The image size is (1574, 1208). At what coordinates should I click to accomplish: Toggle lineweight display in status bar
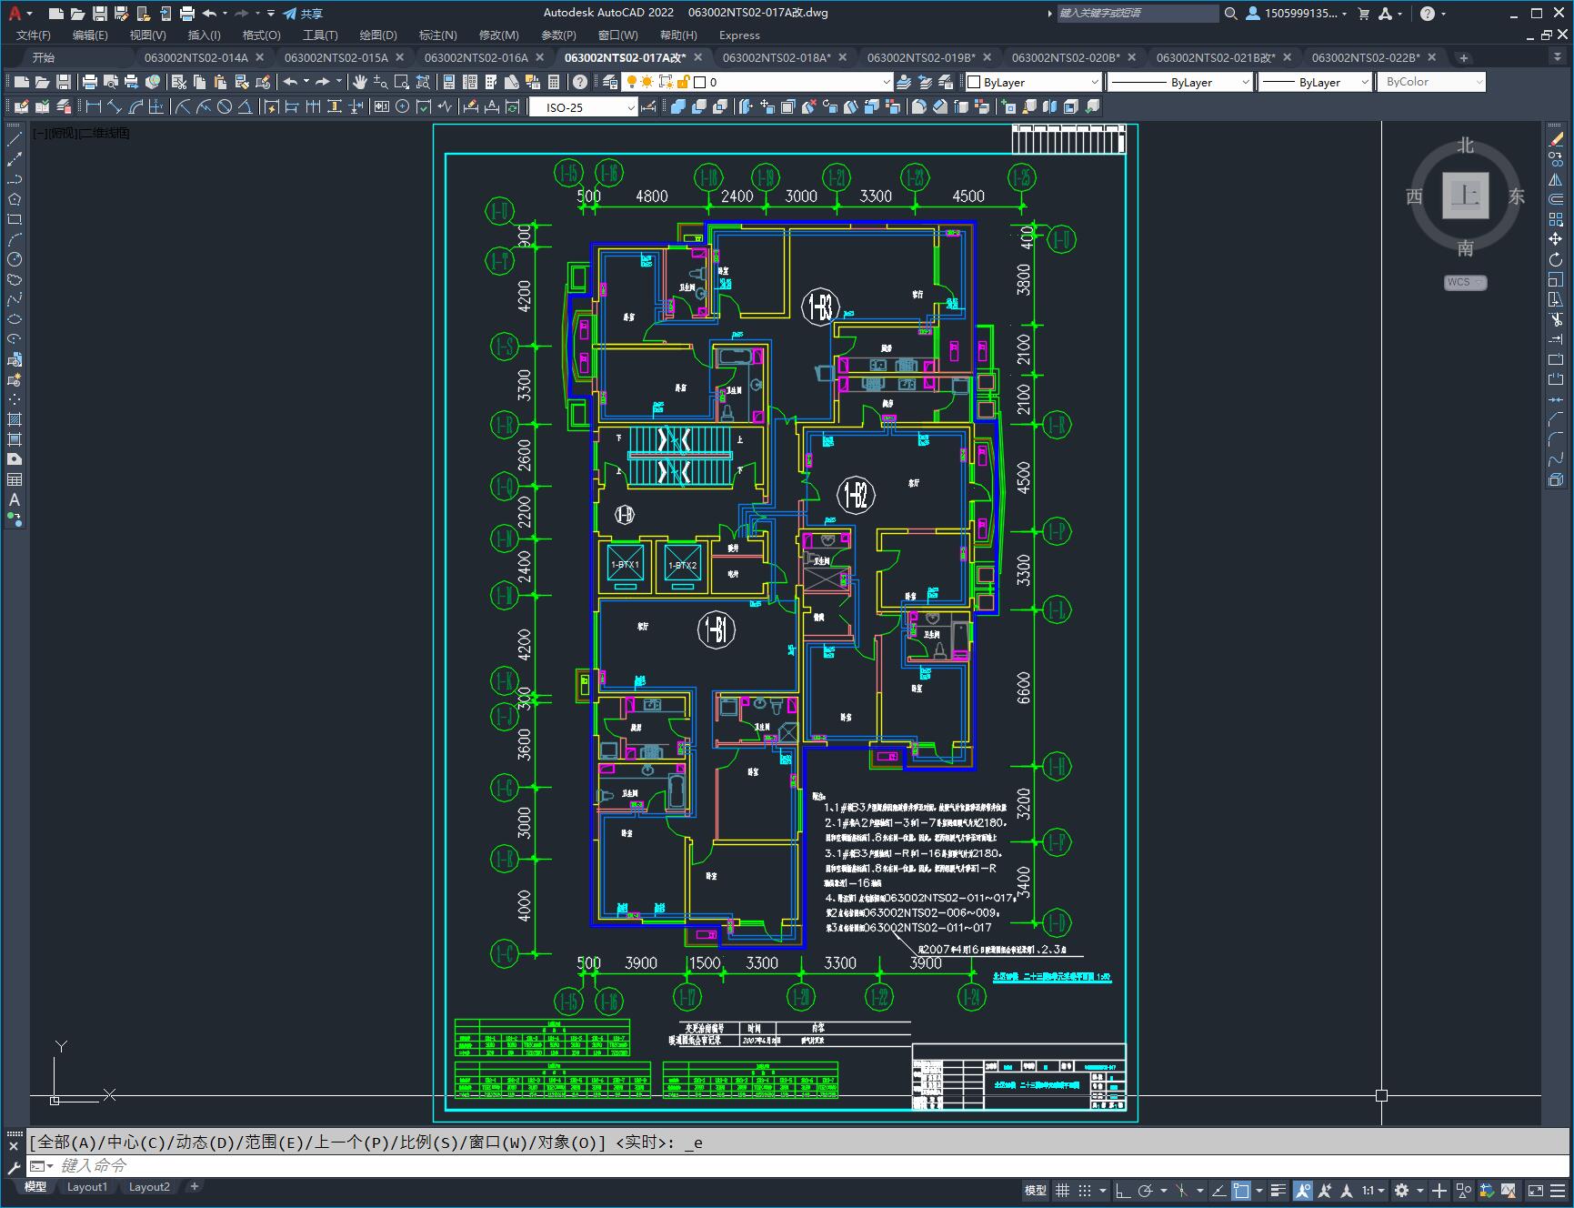coord(1278,1190)
